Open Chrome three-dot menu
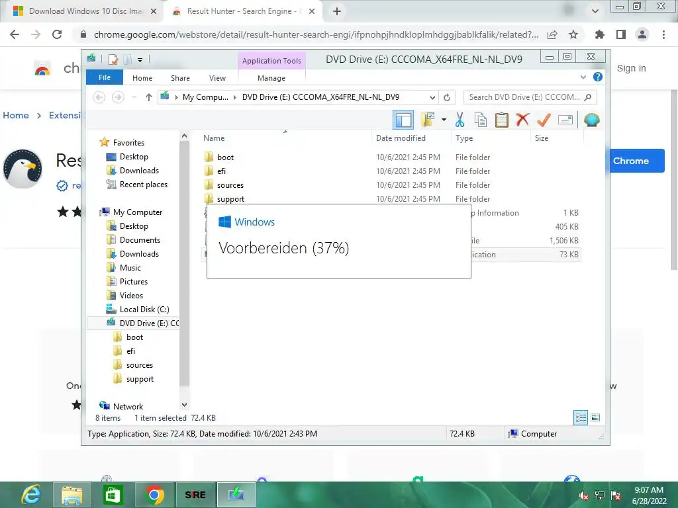 click(663, 34)
